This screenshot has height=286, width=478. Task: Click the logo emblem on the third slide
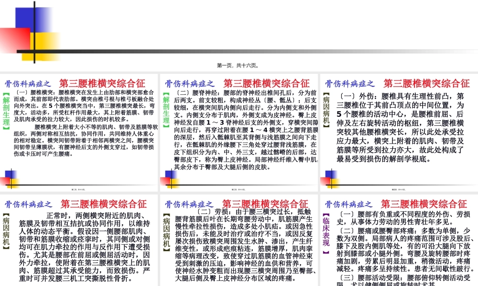coord(330,179)
